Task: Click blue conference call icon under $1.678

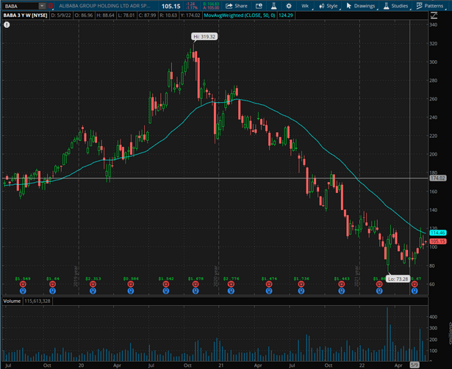Action: pos(195,291)
